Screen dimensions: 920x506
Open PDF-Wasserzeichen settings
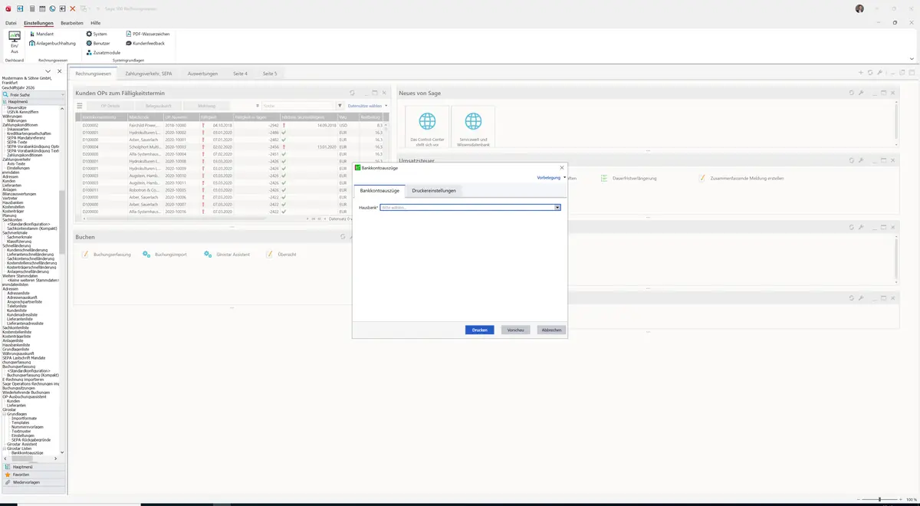(147, 34)
